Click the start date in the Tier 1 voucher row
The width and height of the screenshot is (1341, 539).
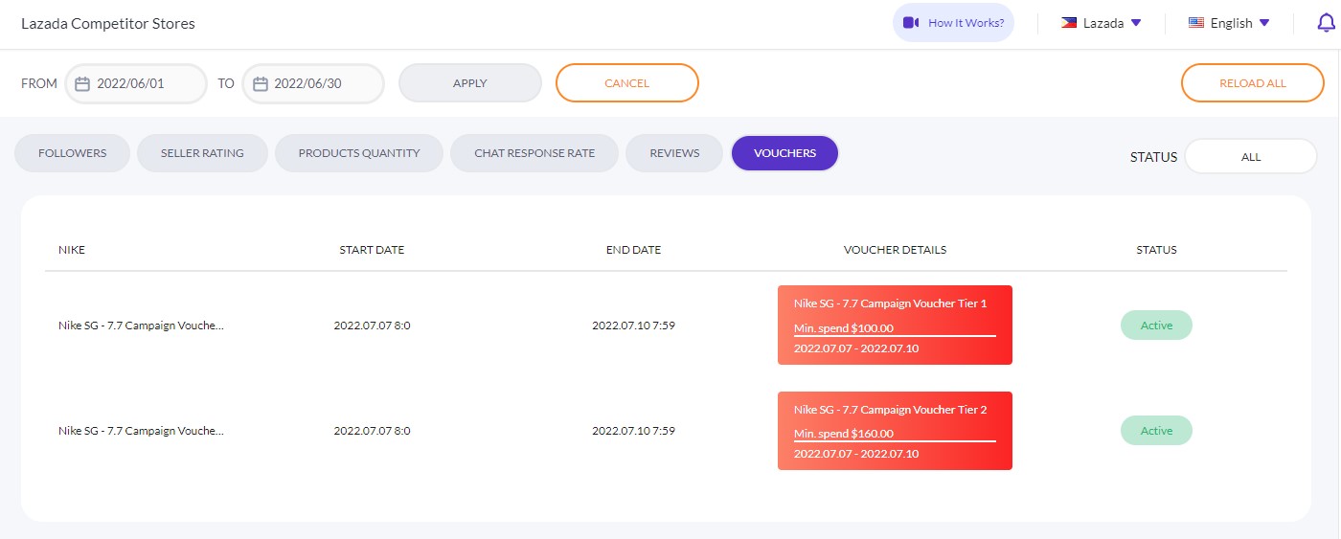pyautogui.click(x=372, y=326)
